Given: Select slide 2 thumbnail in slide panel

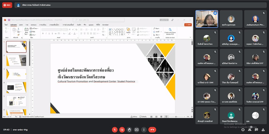Looking at the screenshot, I should 16,60.
